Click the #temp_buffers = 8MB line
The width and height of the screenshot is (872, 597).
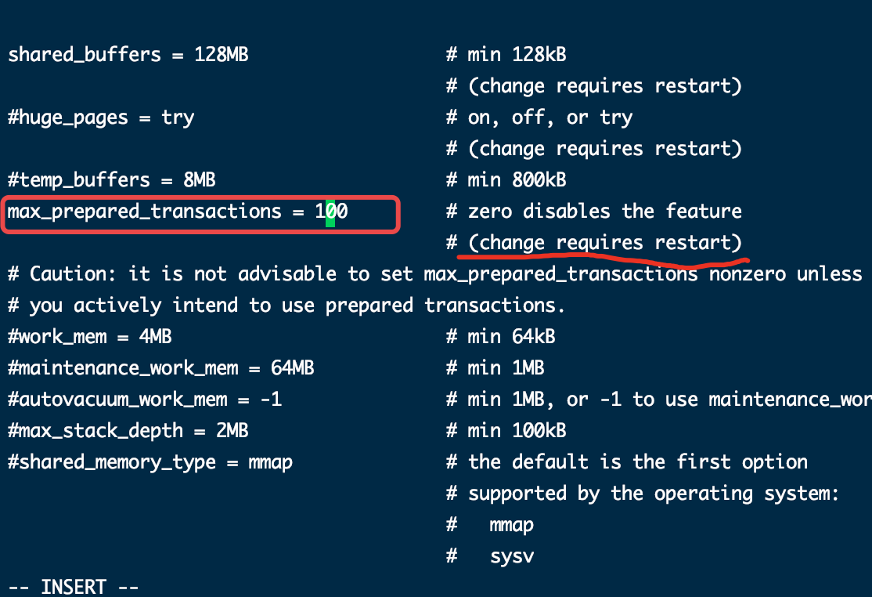[112, 179]
